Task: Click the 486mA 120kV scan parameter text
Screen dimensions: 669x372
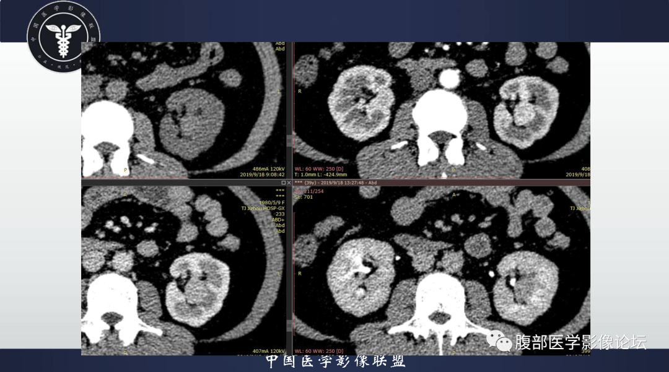Action: pos(268,169)
